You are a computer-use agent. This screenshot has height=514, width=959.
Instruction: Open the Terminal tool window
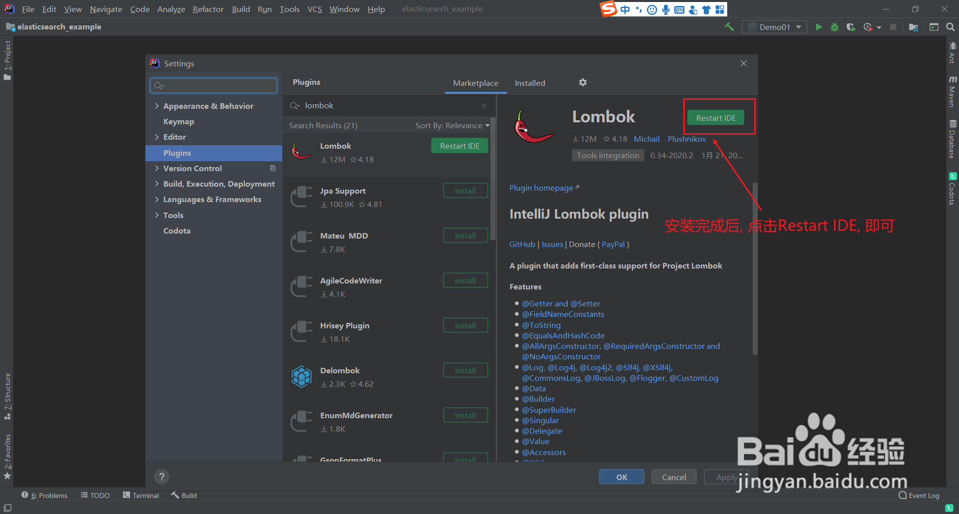point(141,496)
